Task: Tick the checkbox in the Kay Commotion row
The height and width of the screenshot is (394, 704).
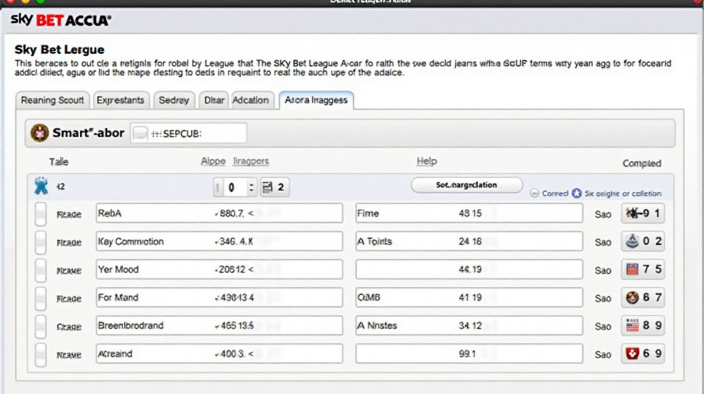Action: 40,242
